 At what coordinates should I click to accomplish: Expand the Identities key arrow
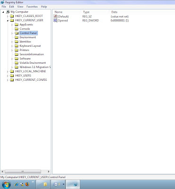coord(12,42)
